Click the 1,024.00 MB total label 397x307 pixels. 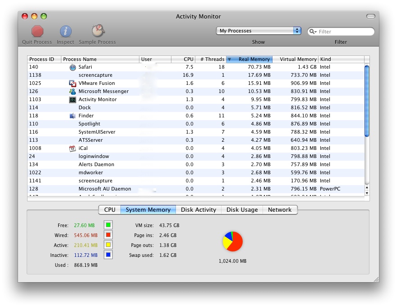(x=232, y=261)
